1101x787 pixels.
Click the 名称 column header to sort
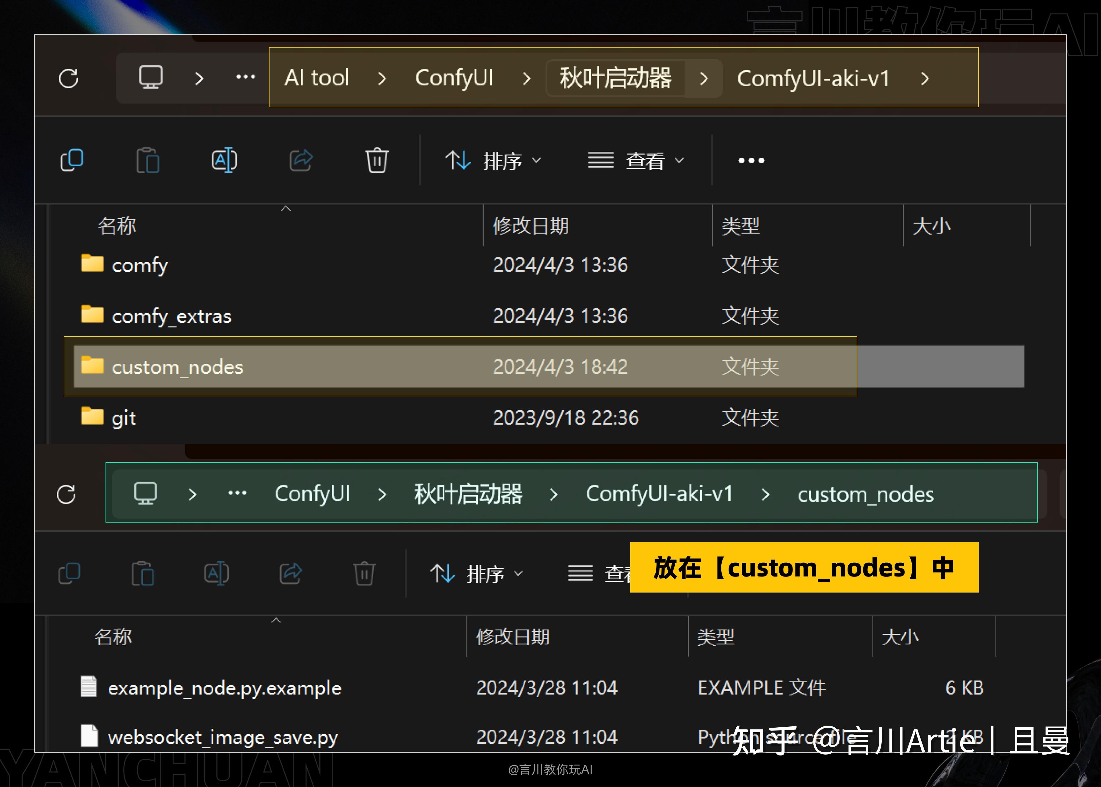116,225
